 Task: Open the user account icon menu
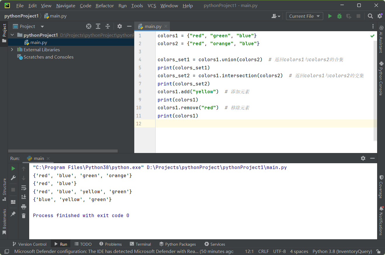[276, 16]
